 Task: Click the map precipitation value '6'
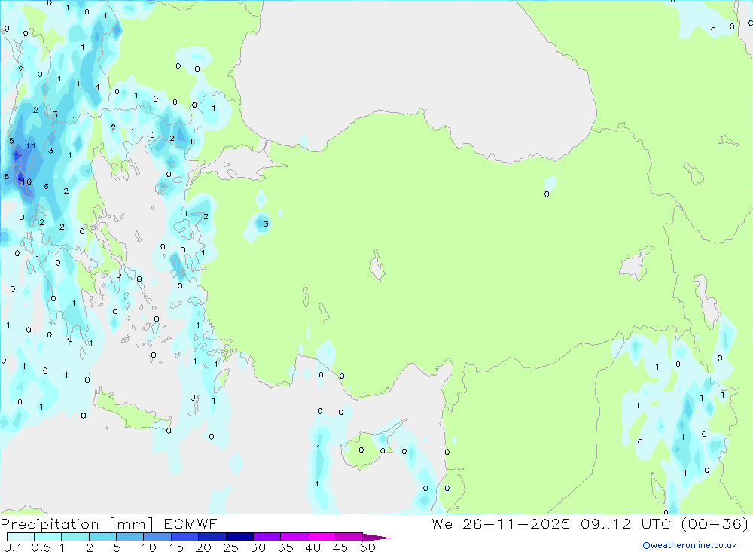pyautogui.click(x=46, y=187)
